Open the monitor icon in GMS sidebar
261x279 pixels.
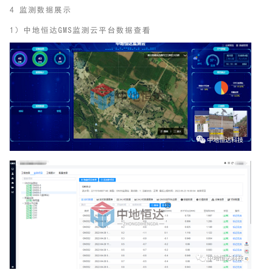[x=13, y=169]
